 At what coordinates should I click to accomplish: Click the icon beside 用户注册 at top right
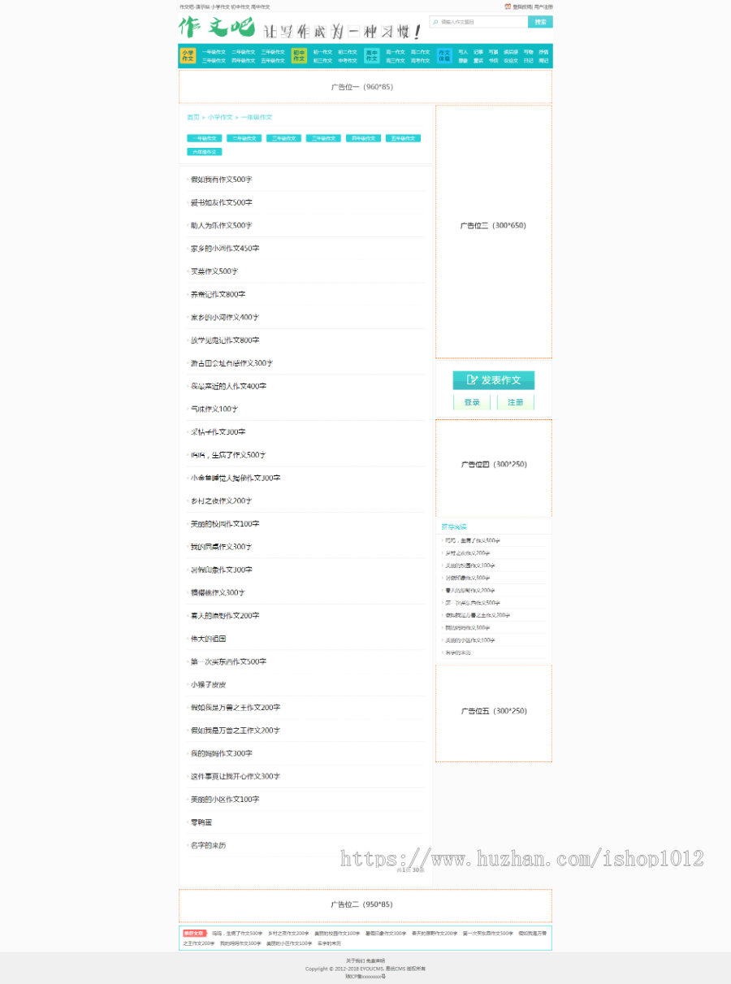(508, 6)
